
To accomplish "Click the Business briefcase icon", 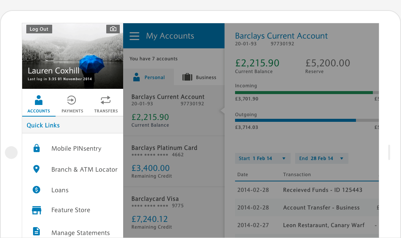I will click(187, 77).
